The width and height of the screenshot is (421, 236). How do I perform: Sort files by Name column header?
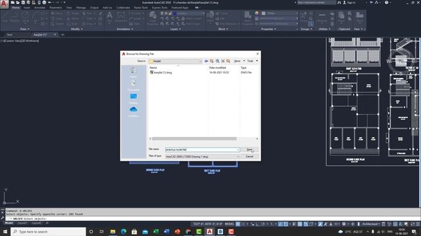[153, 68]
